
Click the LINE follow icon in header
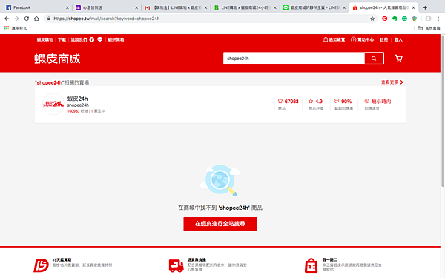tap(99, 39)
